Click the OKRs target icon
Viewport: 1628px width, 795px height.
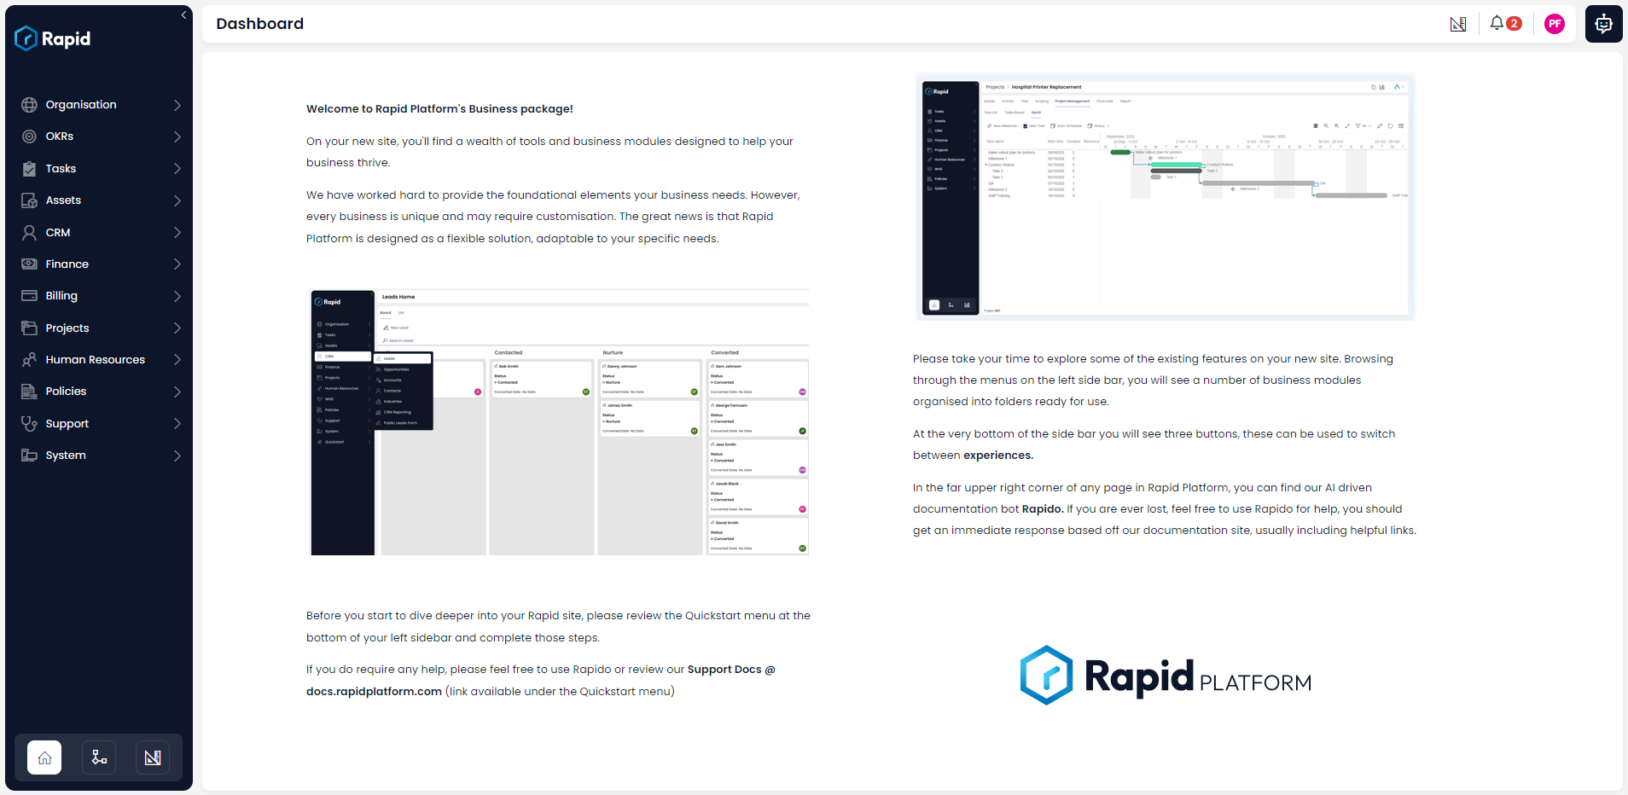click(28, 136)
